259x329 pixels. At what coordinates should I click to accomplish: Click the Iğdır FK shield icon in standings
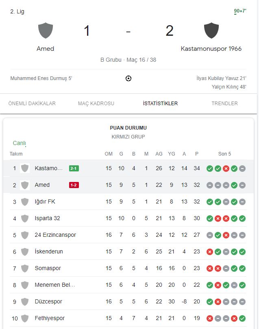pos(25,201)
